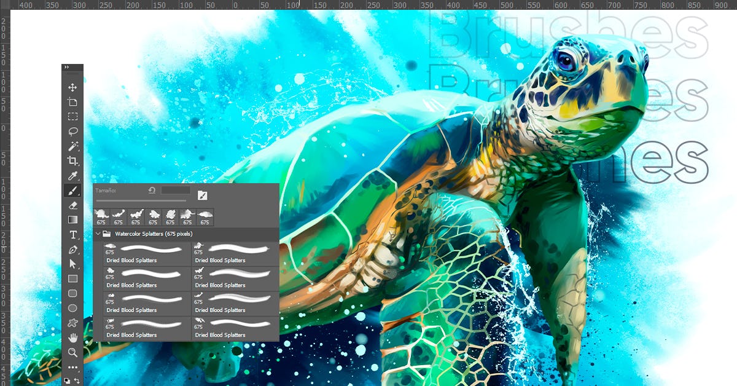Pick the Eyedropper tool
The width and height of the screenshot is (737, 386).
[x=72, y=176]
